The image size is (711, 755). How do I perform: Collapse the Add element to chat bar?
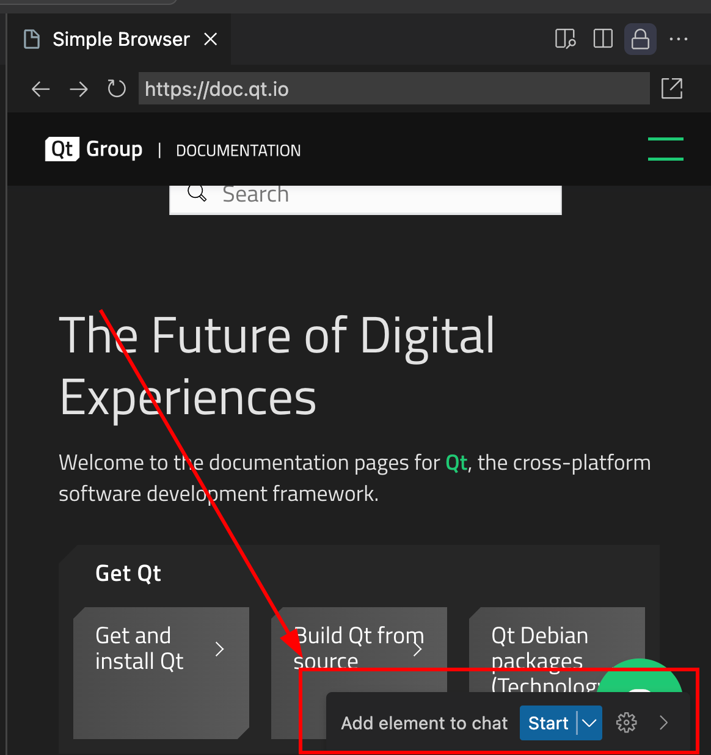pos(664,723)
